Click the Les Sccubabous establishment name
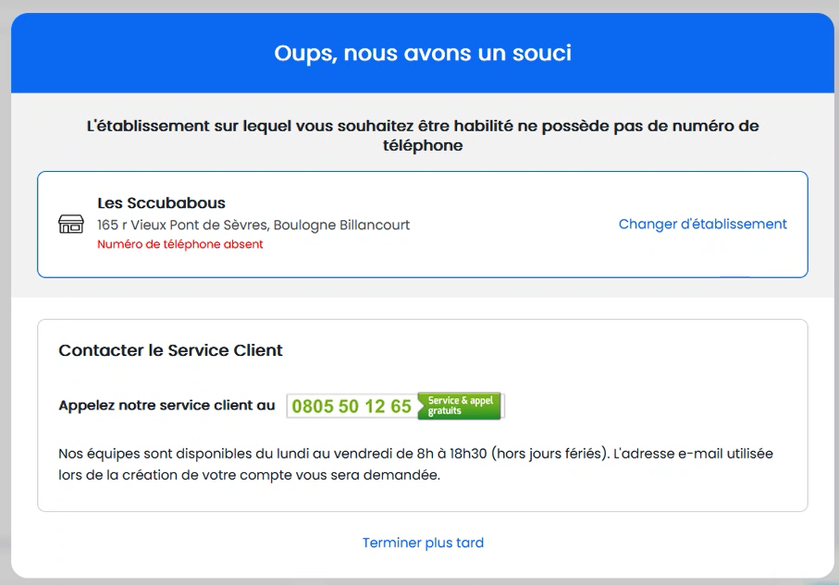 click(x=161, y=202)
